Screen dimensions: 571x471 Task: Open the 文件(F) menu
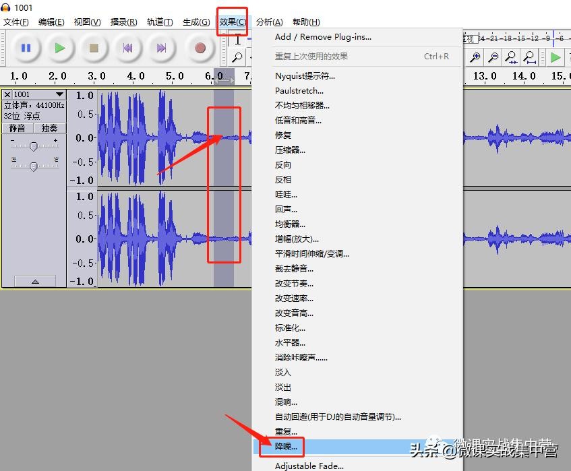[x=16, y=22]
